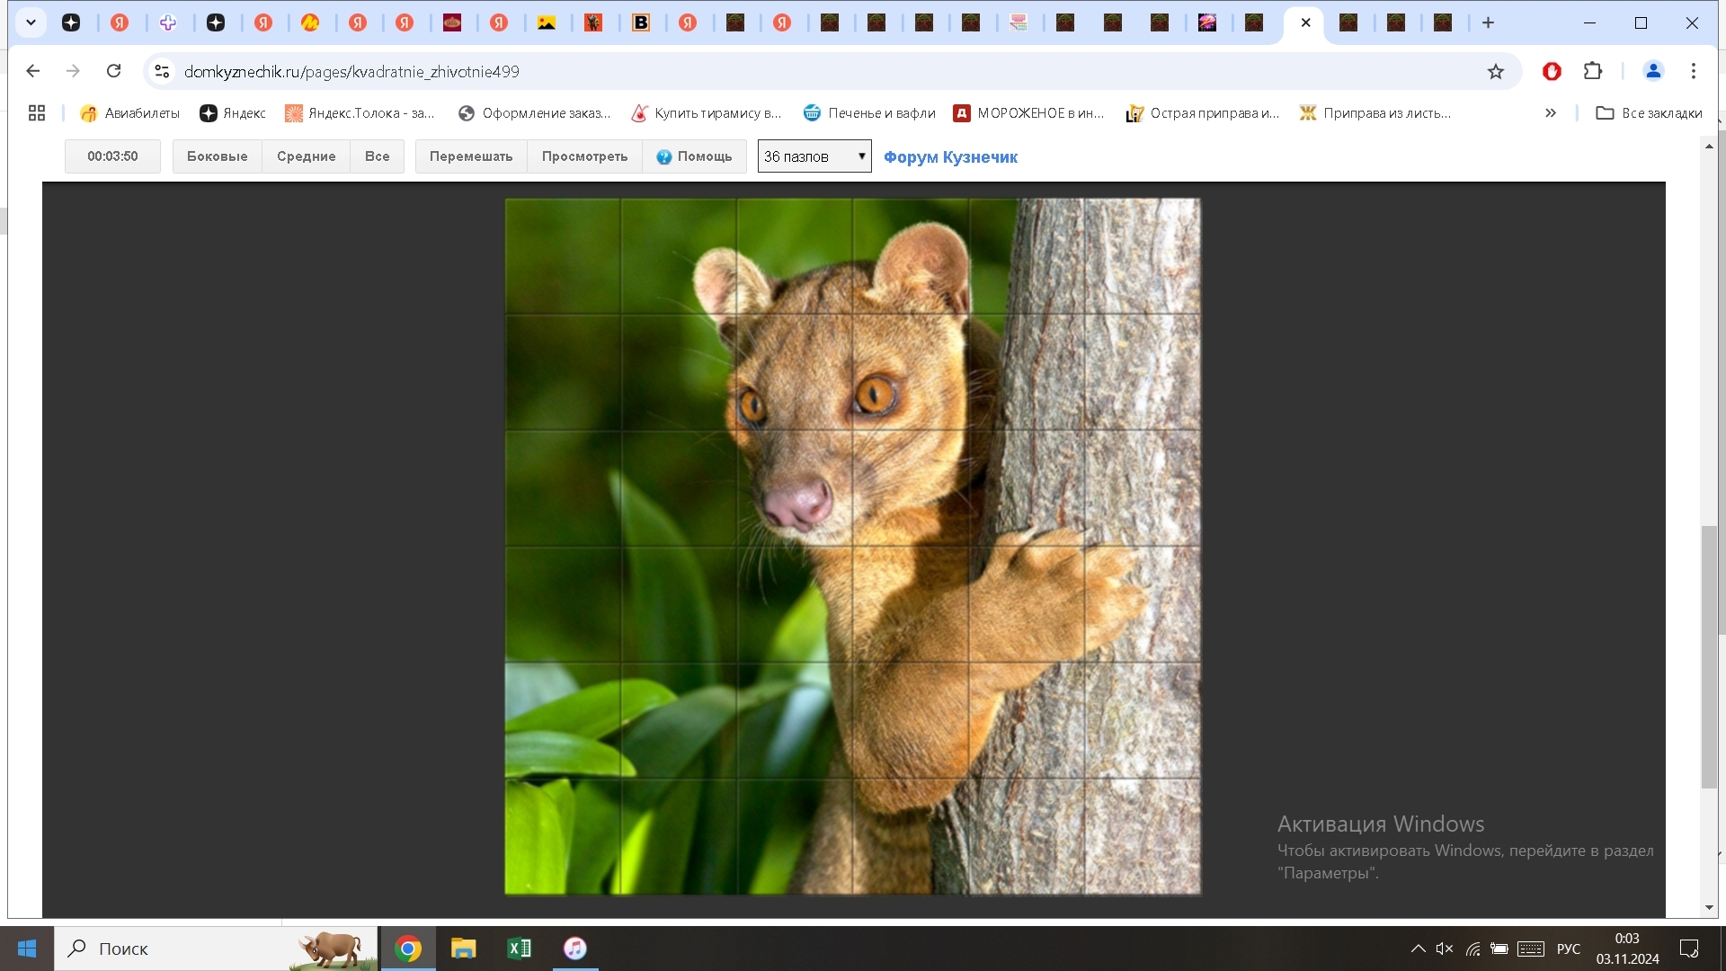Show Все puzzle pieces

coord(377,156)
